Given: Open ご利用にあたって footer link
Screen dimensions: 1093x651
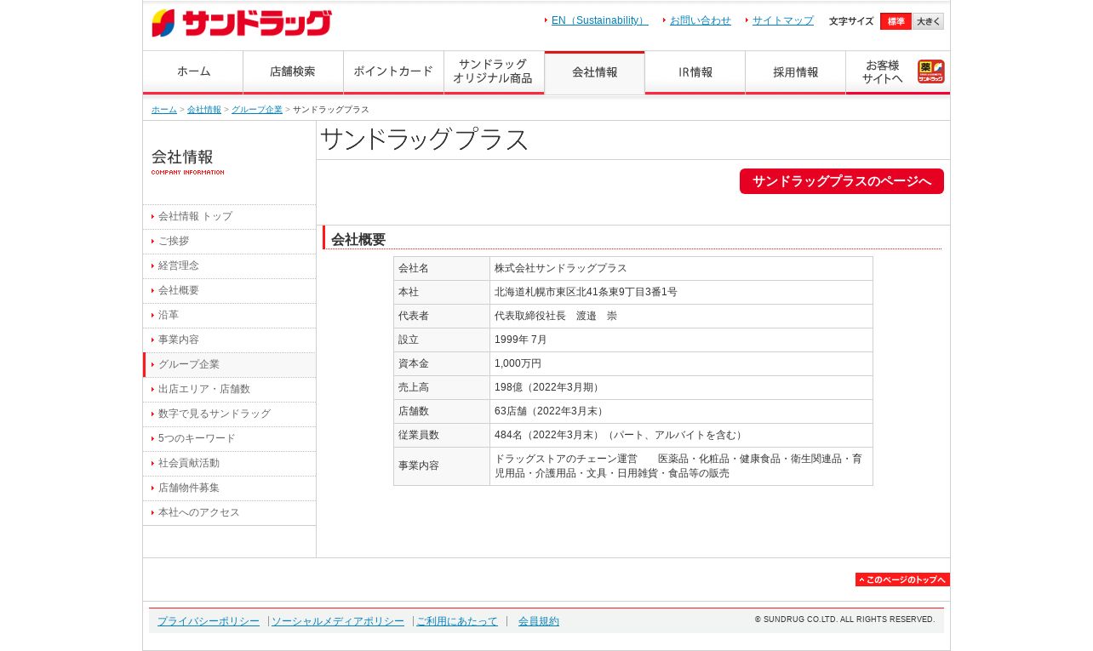Looking at the screenshot, I should coord(457,621).
